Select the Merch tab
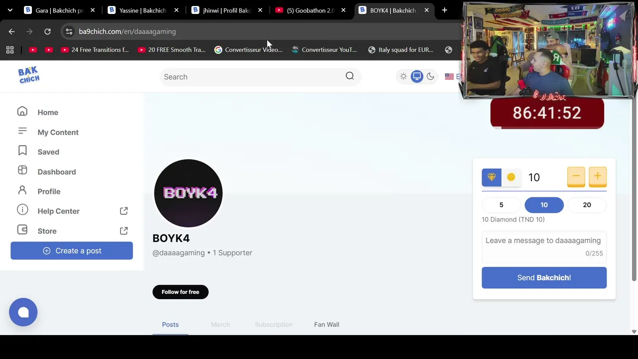 pyautogui.click(x=220, y=325)
